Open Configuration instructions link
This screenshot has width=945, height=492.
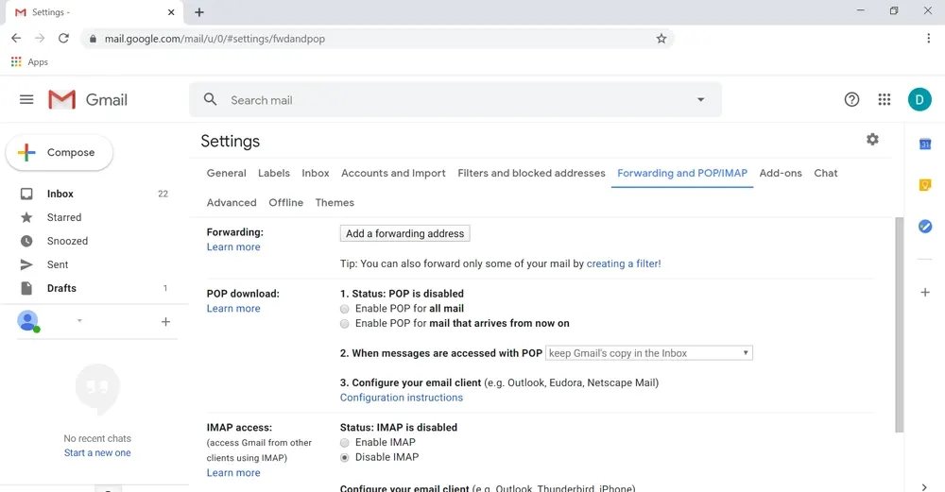coord(402,398)
